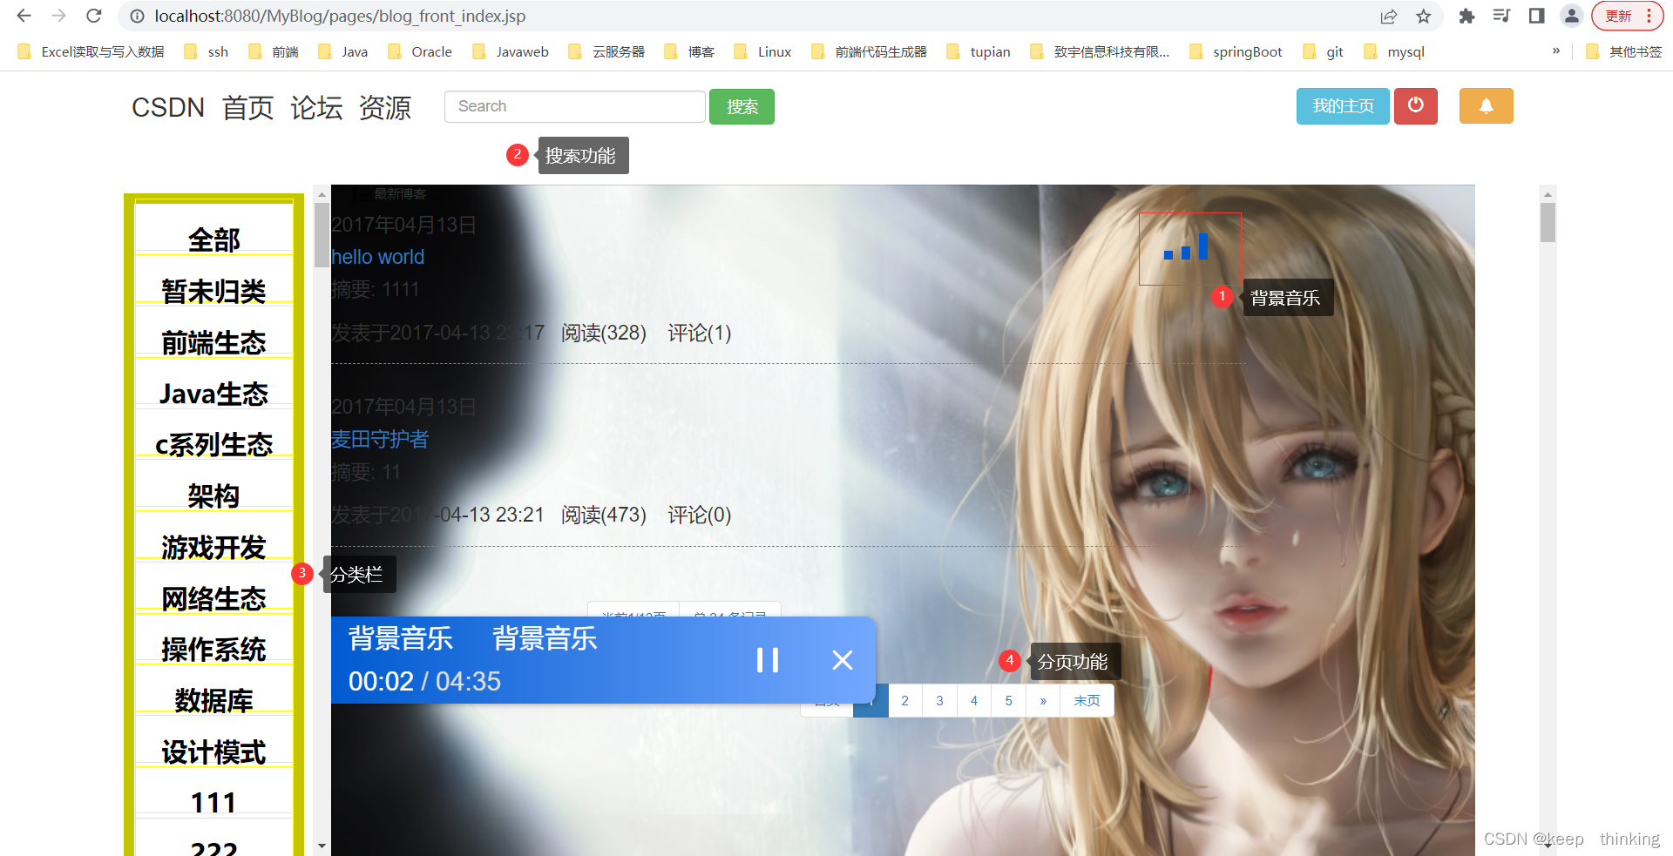Open the 麦田守护者 blog post

click(380, 439)
